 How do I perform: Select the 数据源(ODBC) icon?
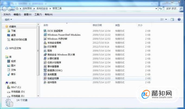click(x=45, y=70)
